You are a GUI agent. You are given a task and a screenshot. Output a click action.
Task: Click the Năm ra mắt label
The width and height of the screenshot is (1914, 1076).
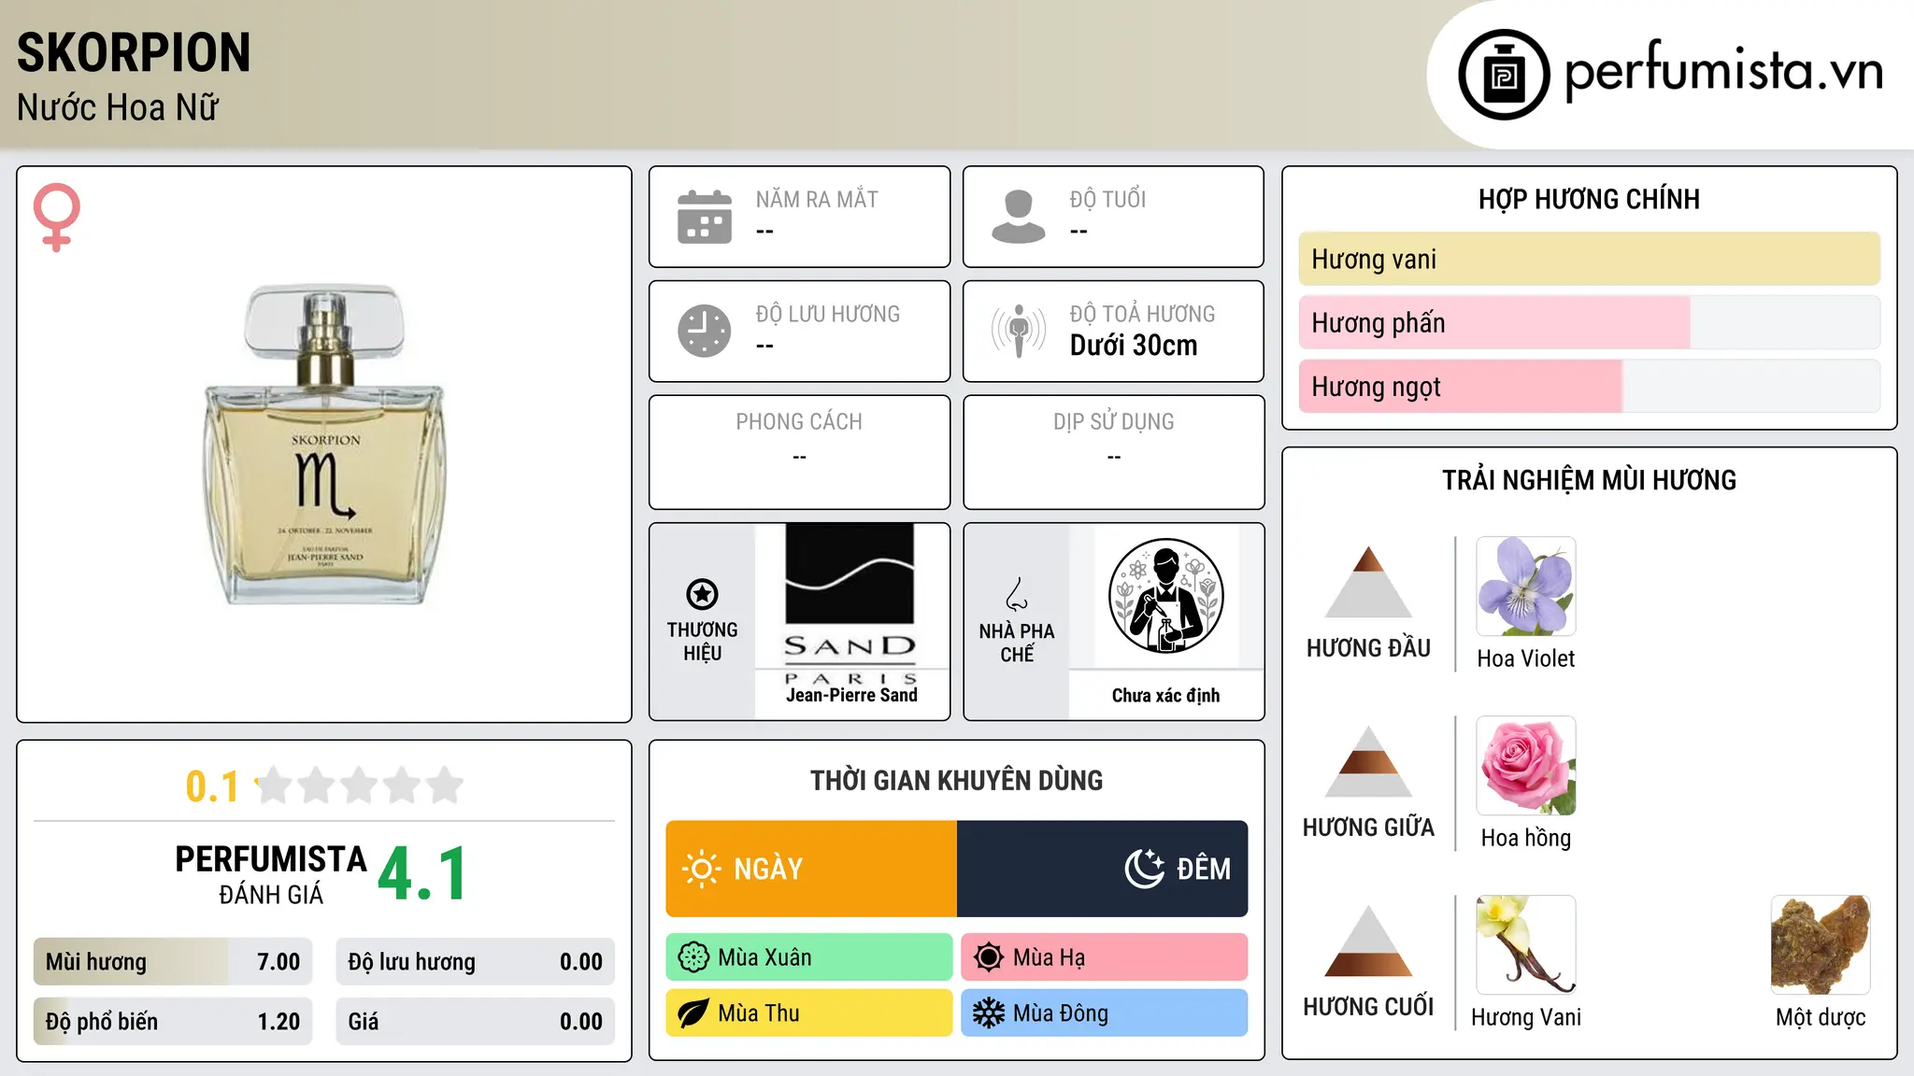pyautogui.click(x=817, y=199)
